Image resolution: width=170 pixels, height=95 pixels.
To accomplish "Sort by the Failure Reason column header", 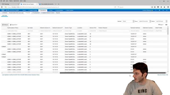I will click(103, 28).
